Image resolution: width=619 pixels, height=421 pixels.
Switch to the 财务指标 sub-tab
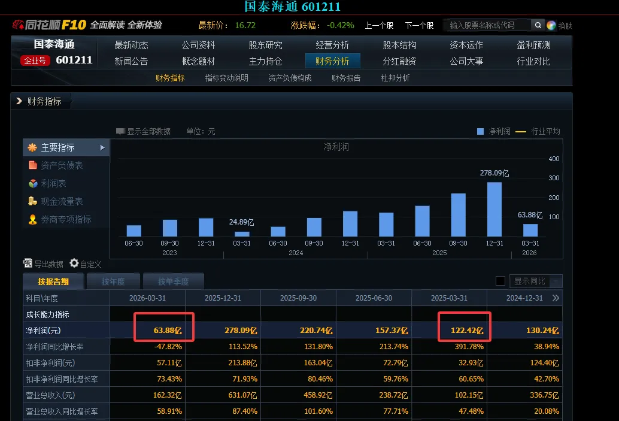pyautogui.click(x=170, y=78)
